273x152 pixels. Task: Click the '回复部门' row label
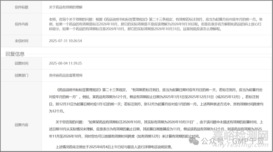(21, 75)
